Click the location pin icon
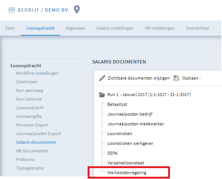Viewport: 222px width, 179px height. (x=77, y=9)
